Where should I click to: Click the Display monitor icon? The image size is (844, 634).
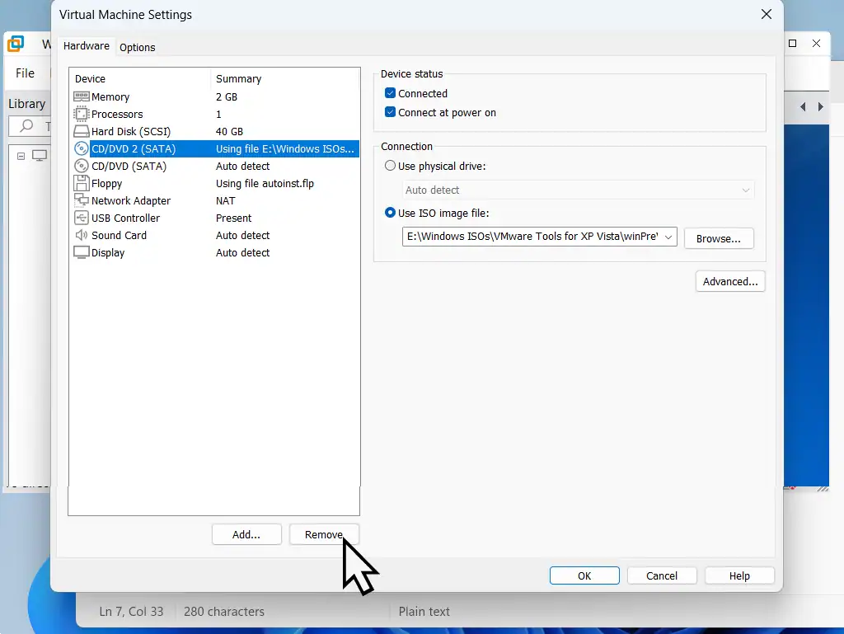(82, 252)
